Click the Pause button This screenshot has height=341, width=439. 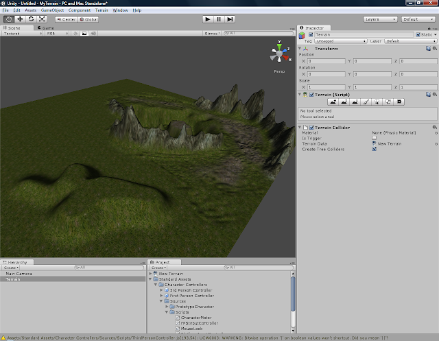click(x=219, y=19)
